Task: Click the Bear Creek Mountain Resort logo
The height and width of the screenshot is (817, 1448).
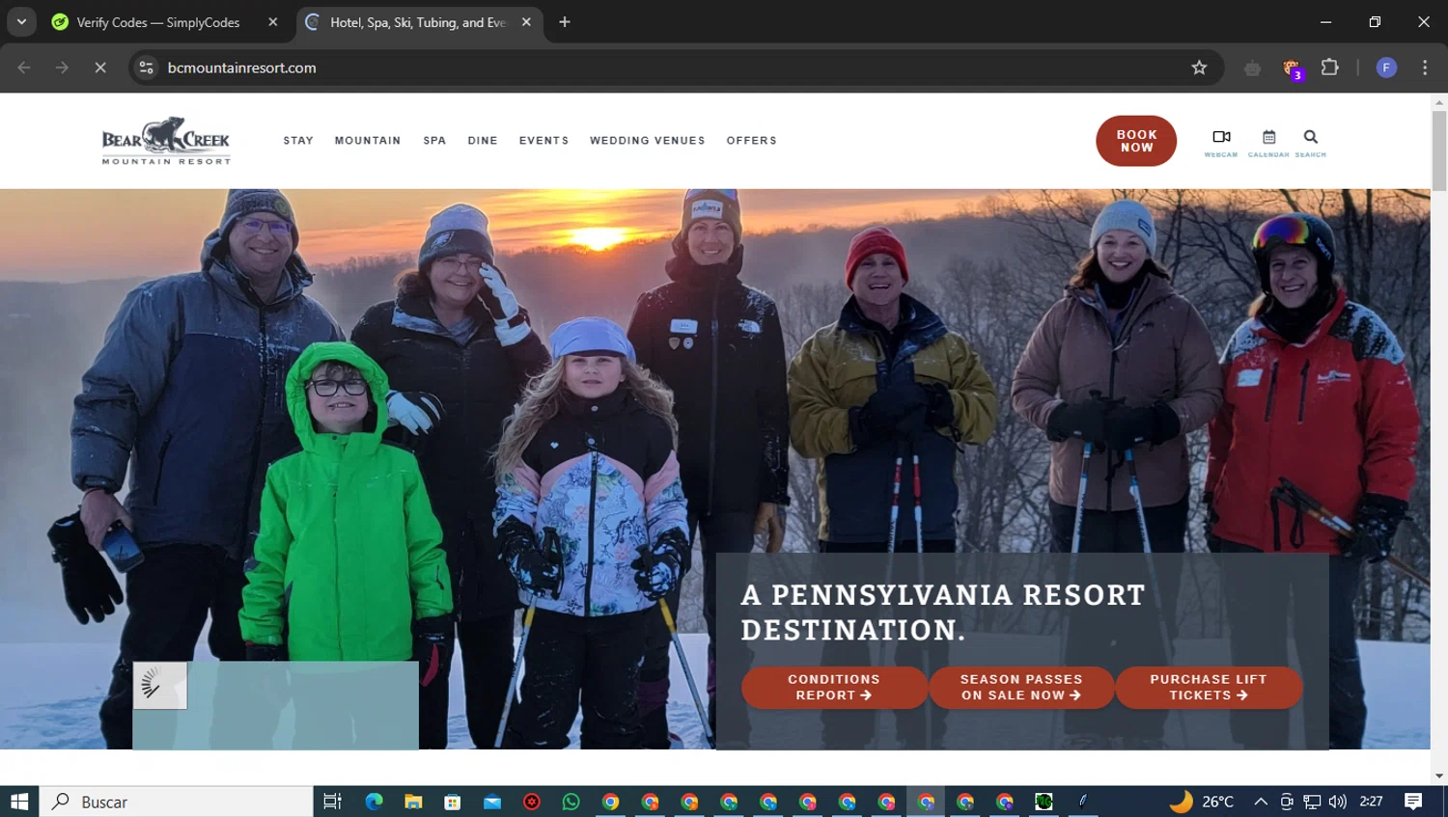Action: 166,141
